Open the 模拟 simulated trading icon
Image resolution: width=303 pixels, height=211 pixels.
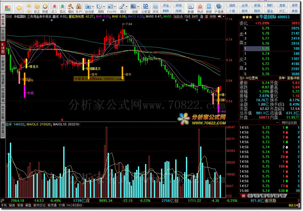[x=71, y=8]
